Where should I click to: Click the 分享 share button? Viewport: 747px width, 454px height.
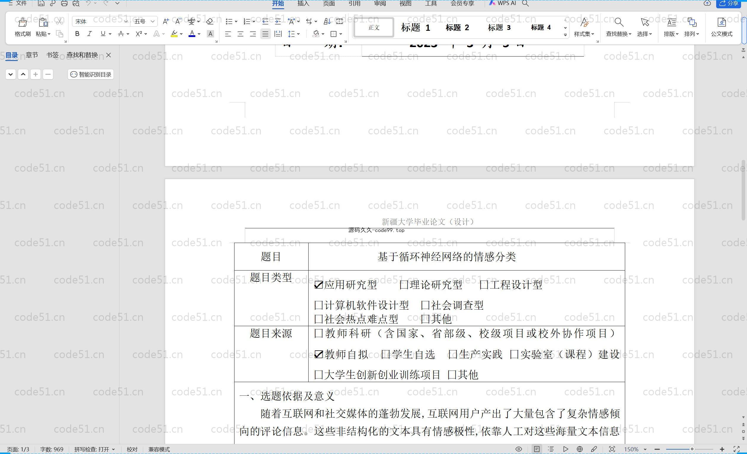(x=729, y=4)
